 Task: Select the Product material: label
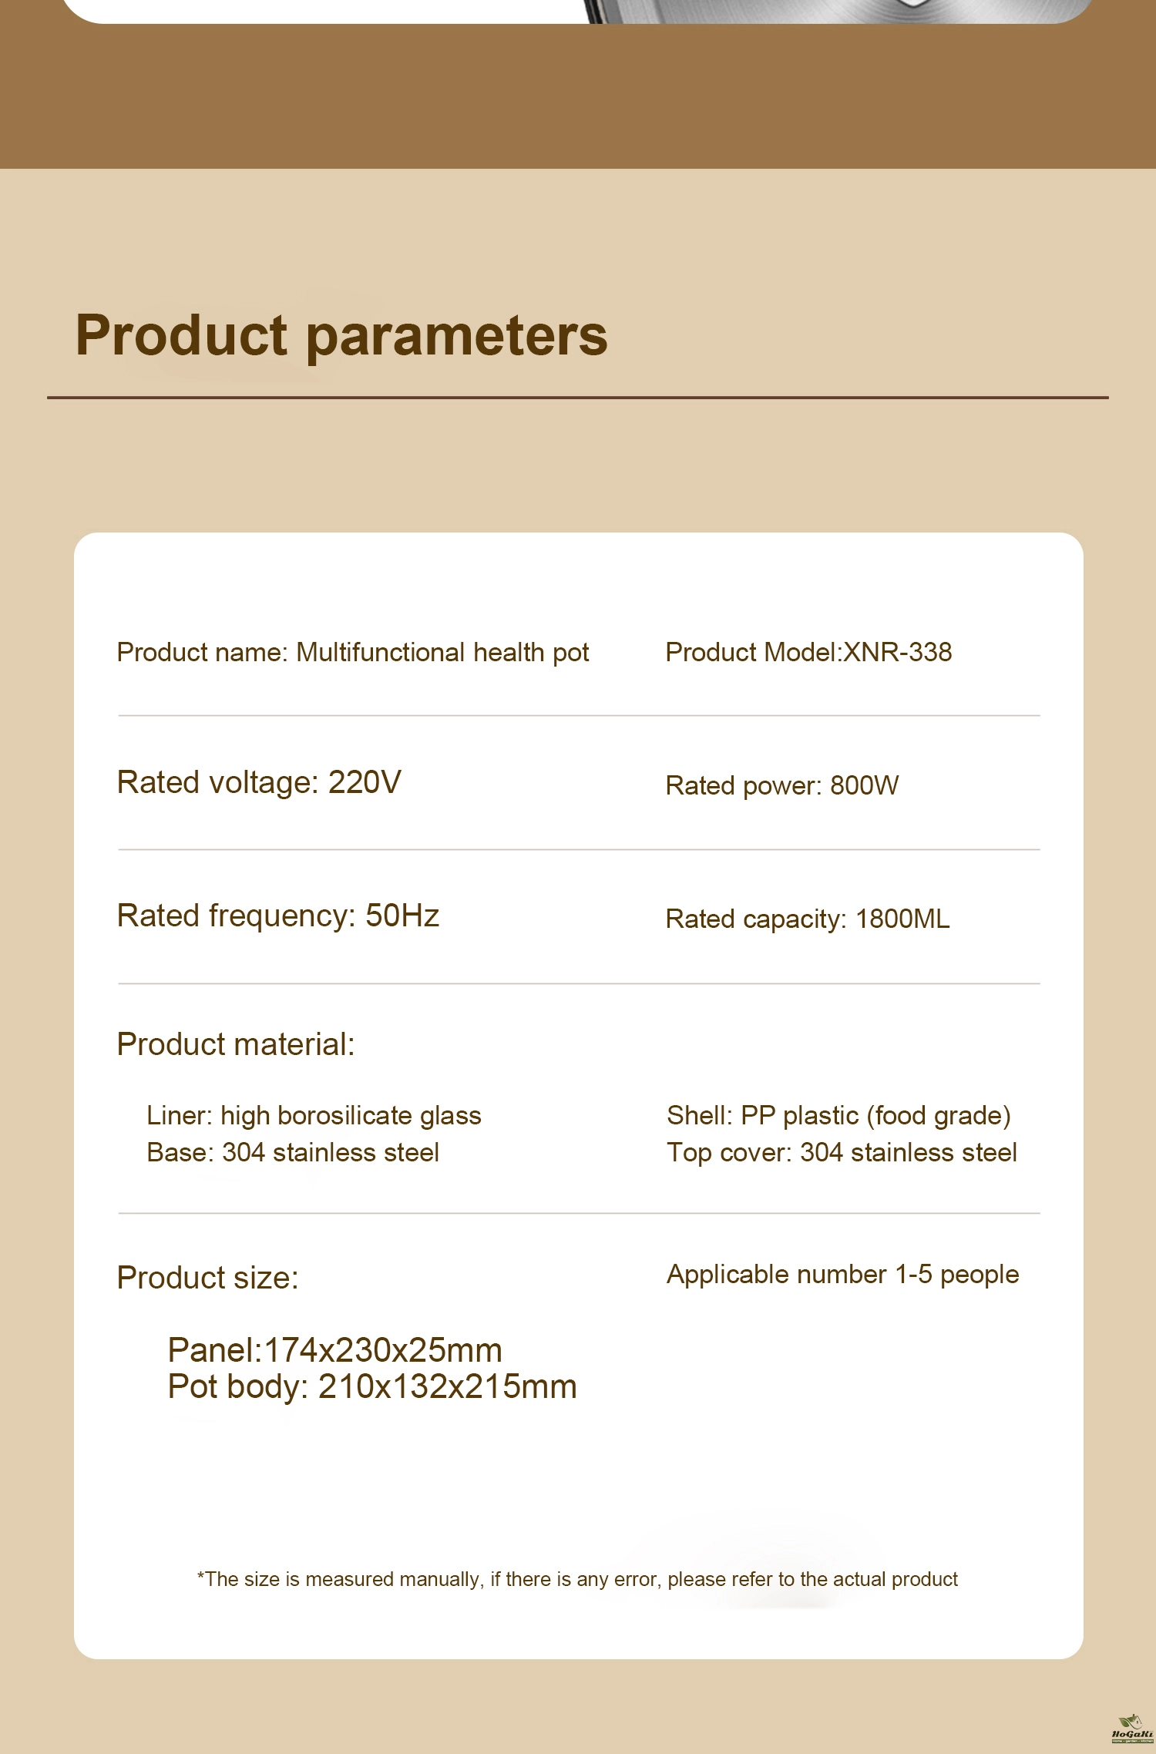click(x=235, y=1045)
